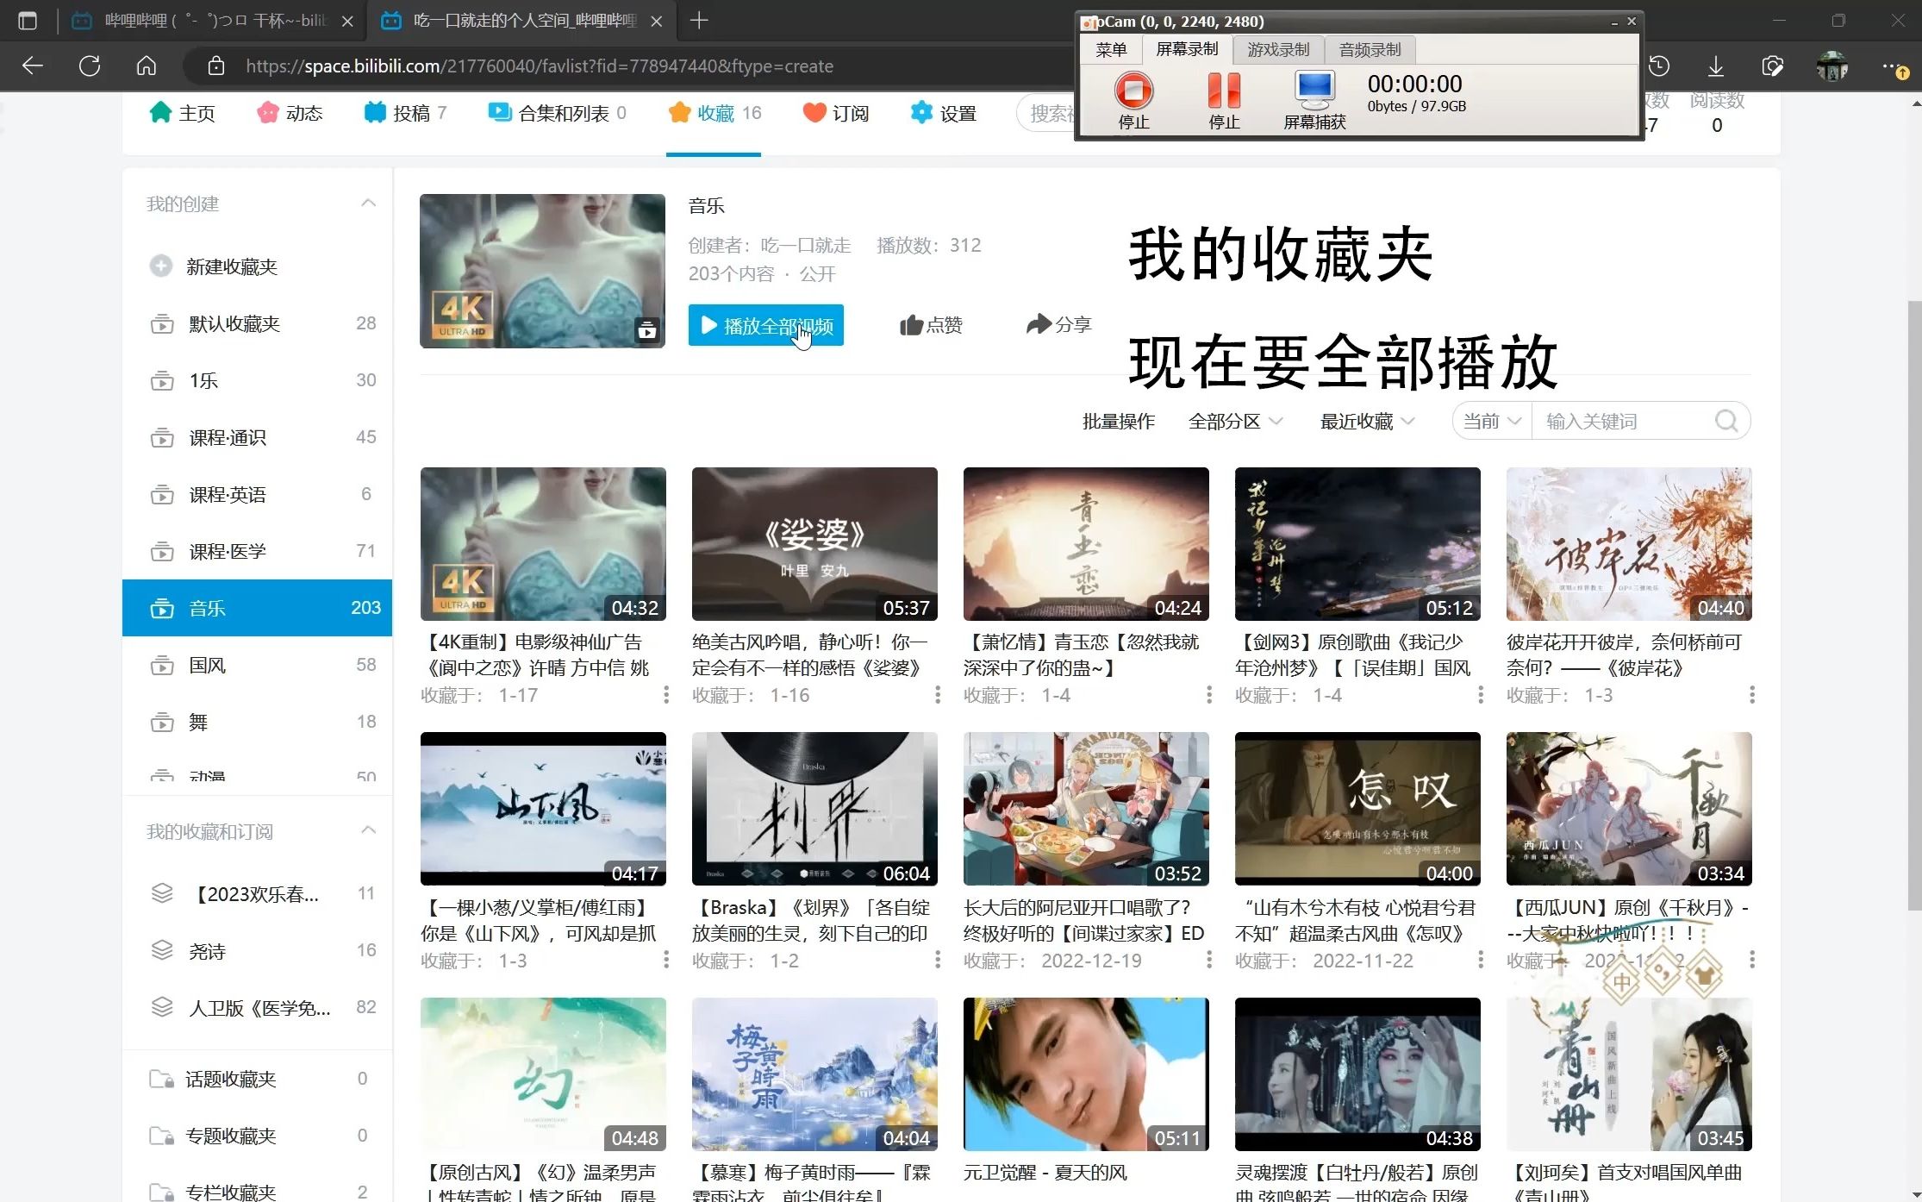Open the 怎叹 video thumbnail
This screenshot has width=1922, height=1202.
pos(1357,809)
